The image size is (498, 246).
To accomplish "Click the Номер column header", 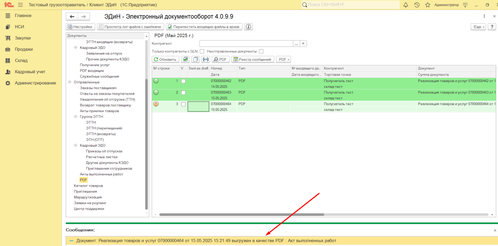I will point(223,68).
